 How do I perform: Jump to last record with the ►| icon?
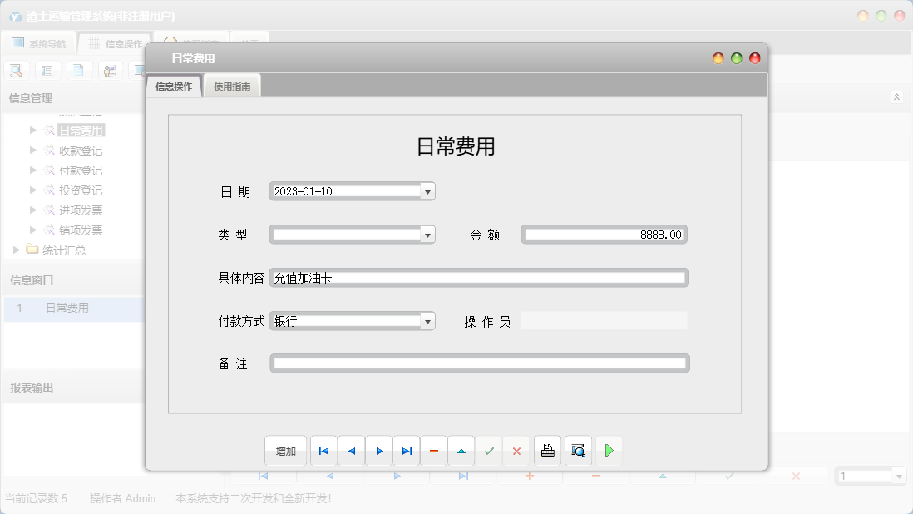tap(406, 450)
